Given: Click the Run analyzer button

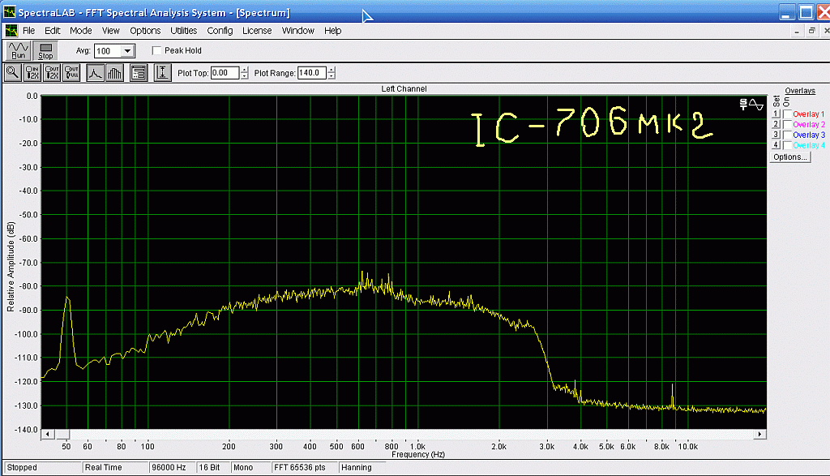Looking at the screenshot, I should 18,51.
